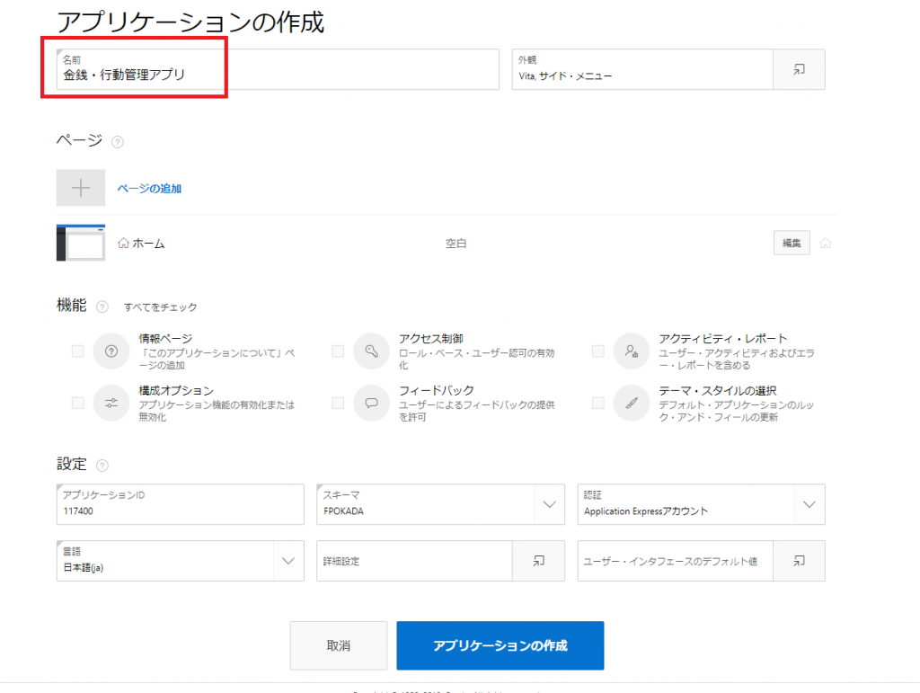Open help icon beside 設定 heading
Viewport: 920px width, 693px height.
(x=102, y=466)
